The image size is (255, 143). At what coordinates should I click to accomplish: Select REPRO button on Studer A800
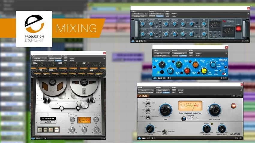(x=57, y=130)
